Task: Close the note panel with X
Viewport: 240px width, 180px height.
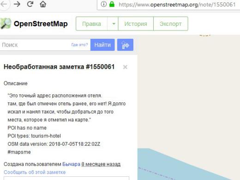Action: point(125,67)
